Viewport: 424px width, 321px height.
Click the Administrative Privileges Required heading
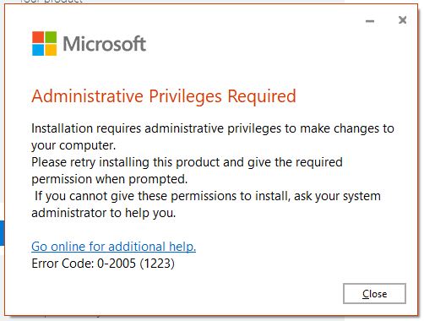[x=164, y=96]
